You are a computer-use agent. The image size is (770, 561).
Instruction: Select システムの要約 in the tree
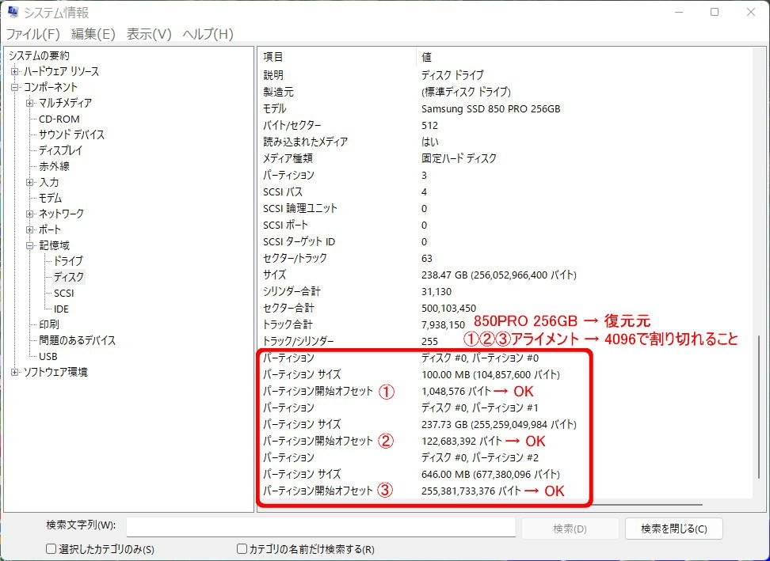coord(40,56)
